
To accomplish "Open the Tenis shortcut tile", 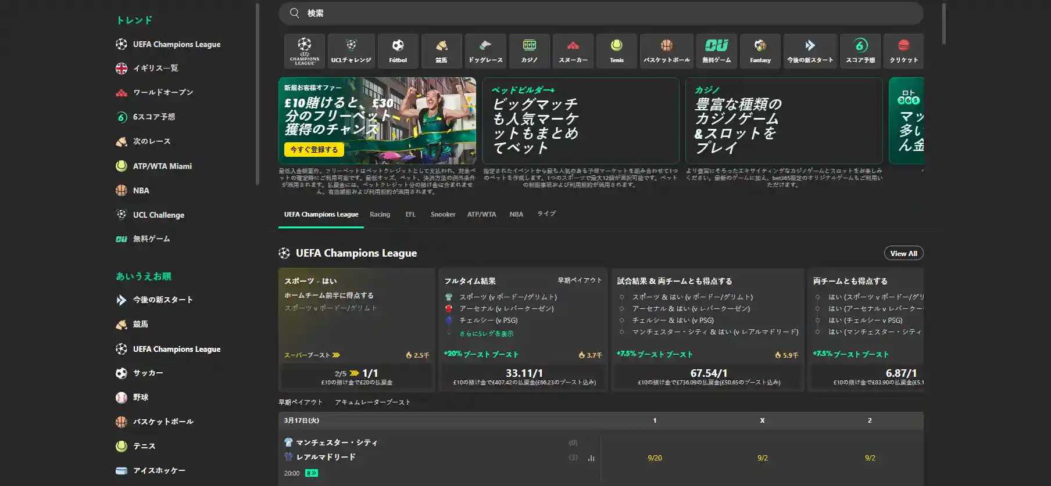I will point(617,51).
